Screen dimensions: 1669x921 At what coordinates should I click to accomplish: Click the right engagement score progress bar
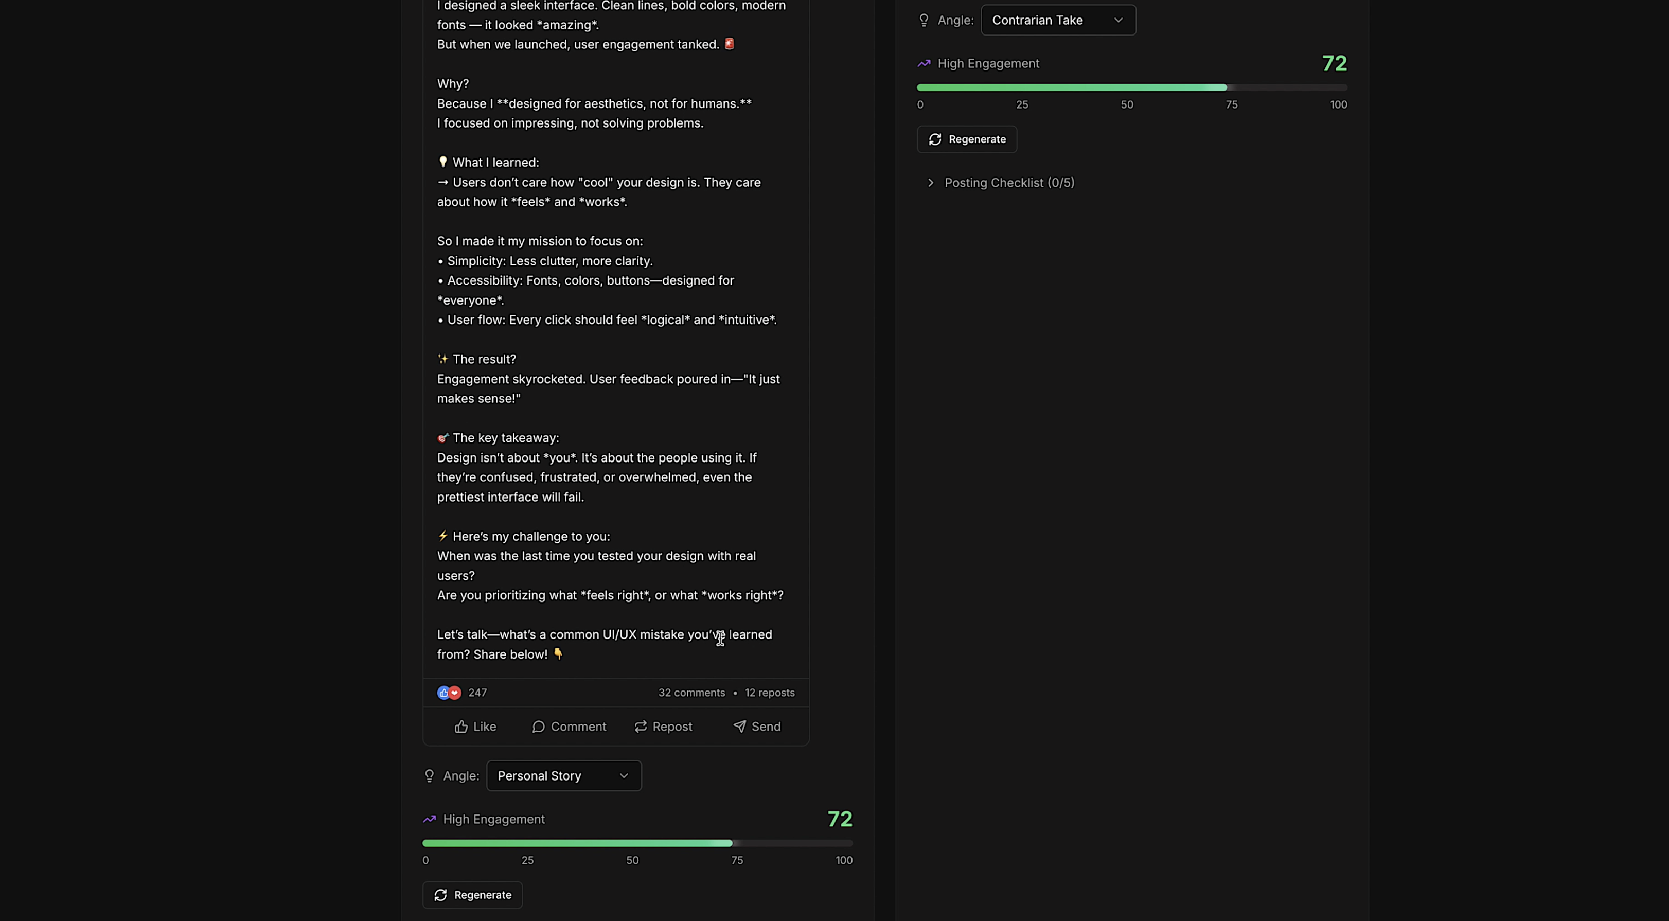point(1131,87)
